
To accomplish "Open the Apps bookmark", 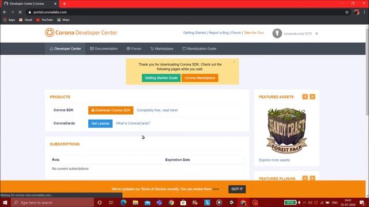I will point(9,20).
